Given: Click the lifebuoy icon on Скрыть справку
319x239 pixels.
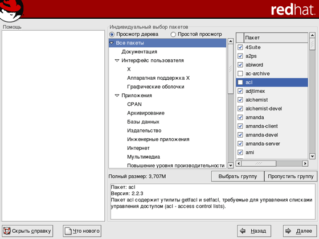Looking at the screenshot, I should pyautogui.click(x=7, y=231).
